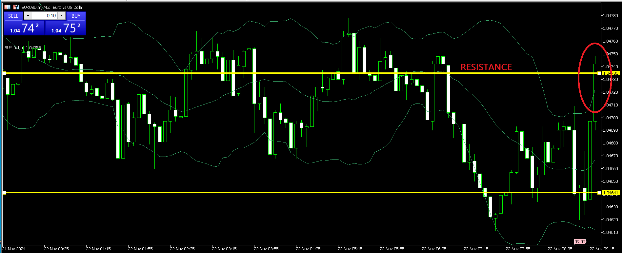Click the left handle of the upper yellow line
622x265 pixels.
[x=4, y=73]
